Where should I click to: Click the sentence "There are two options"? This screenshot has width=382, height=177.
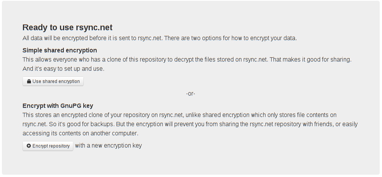(230, 38)
